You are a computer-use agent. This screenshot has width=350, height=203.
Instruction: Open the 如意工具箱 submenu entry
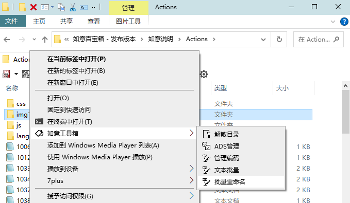click(x=114, y=133)
